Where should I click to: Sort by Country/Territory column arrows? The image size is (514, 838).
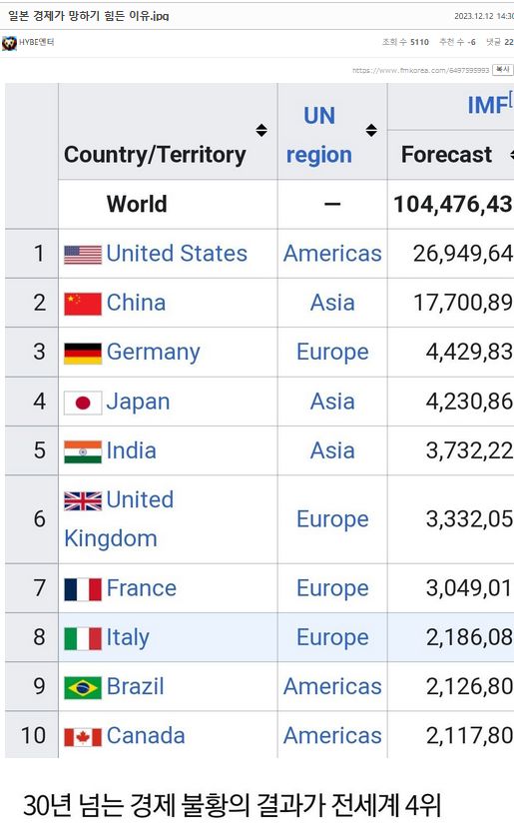261,130
